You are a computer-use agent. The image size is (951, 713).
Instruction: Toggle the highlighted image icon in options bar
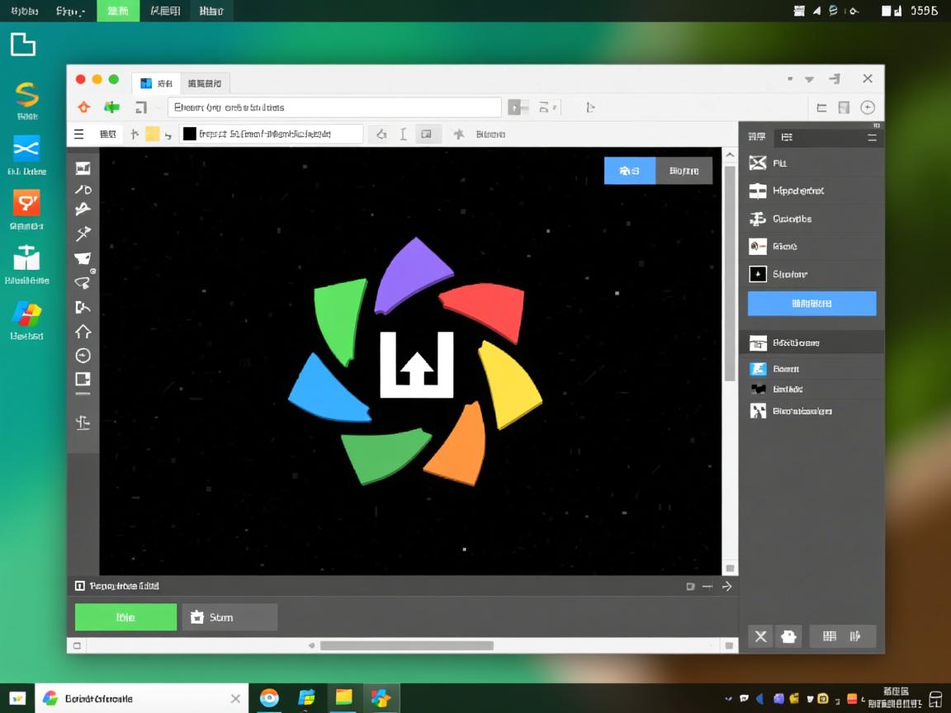click(427, 135)
